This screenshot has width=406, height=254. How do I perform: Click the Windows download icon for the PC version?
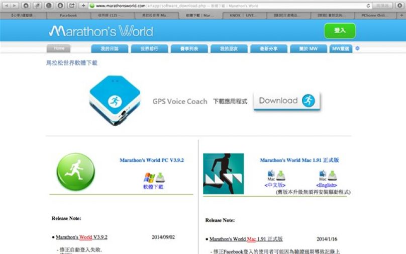coord(154,178)
